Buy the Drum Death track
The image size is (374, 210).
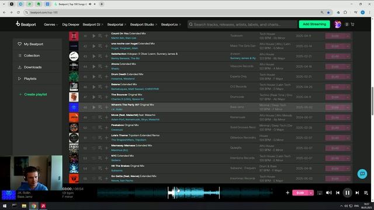point(335,76)
